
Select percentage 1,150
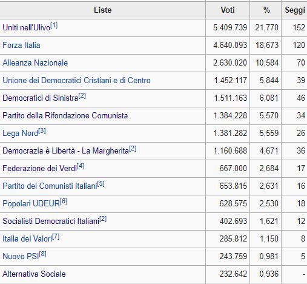pos(269,239)
